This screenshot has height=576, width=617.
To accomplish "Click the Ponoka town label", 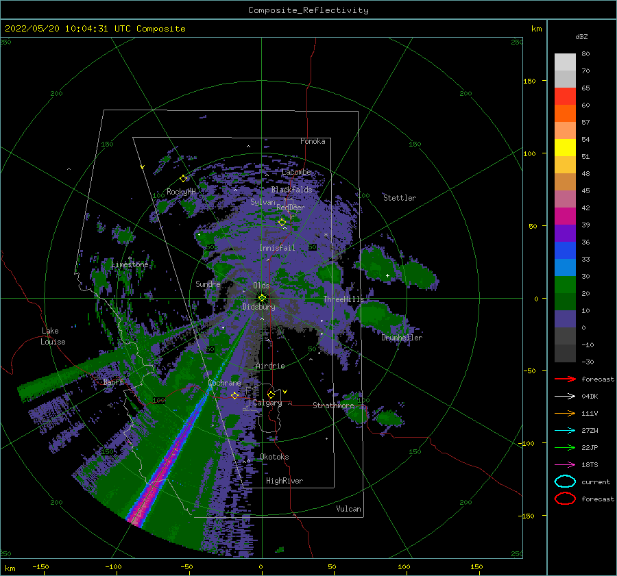I will coord(313,141).
